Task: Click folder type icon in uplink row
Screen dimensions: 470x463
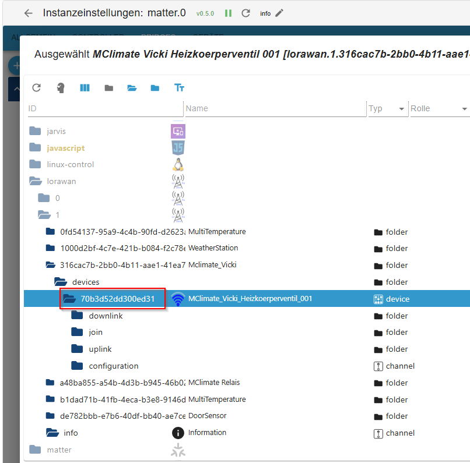Action: coord(378,349)
